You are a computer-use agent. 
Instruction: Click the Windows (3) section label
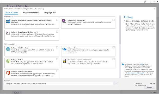coord(9,17)
